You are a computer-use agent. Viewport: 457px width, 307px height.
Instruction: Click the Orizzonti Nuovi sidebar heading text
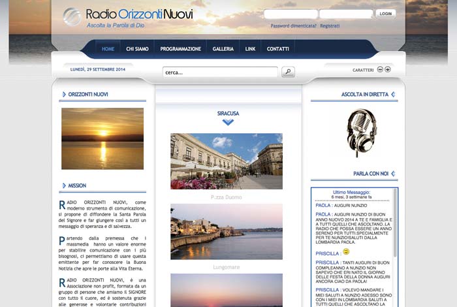(x=88, y=95)
